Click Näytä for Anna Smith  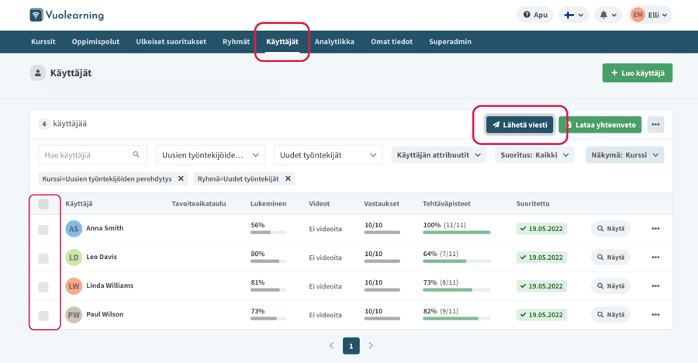[610, 229]
